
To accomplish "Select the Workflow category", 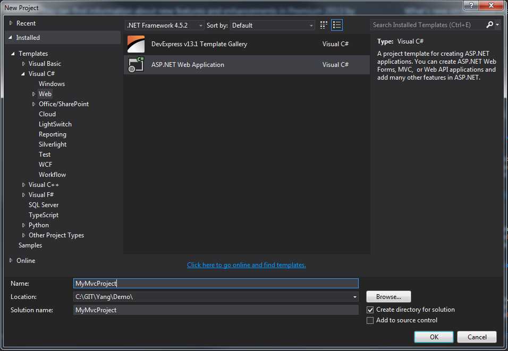I will pyautogui.click(x=52, y=175).
